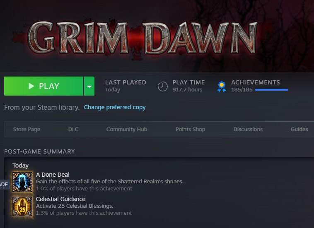Open the Guides tab
Viewport: 314px width, 228px height.
pyautogui.click(x=299, y=129)
